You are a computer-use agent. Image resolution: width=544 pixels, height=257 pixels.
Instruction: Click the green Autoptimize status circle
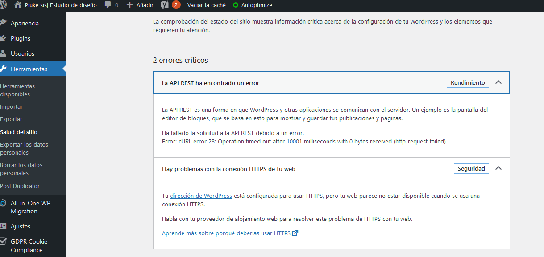(x=236, y=5)
